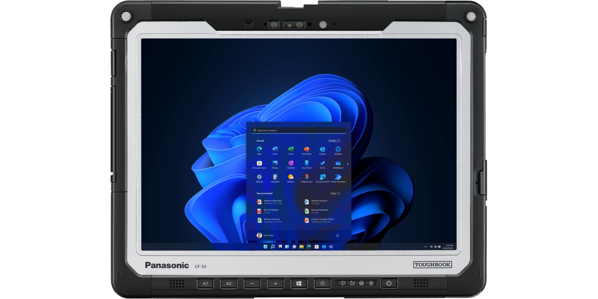598x299 pixels.
Task: Click the Wi-Fi icon in system tray
Action: click(431, 247)
